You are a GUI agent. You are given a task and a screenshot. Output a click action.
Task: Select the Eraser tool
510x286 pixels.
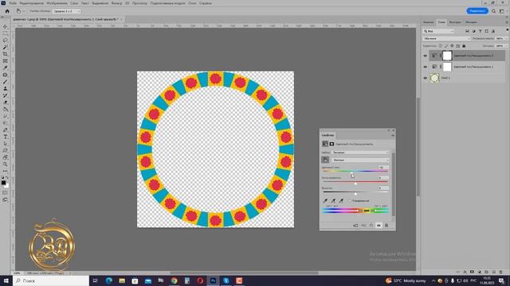(6, 102)
